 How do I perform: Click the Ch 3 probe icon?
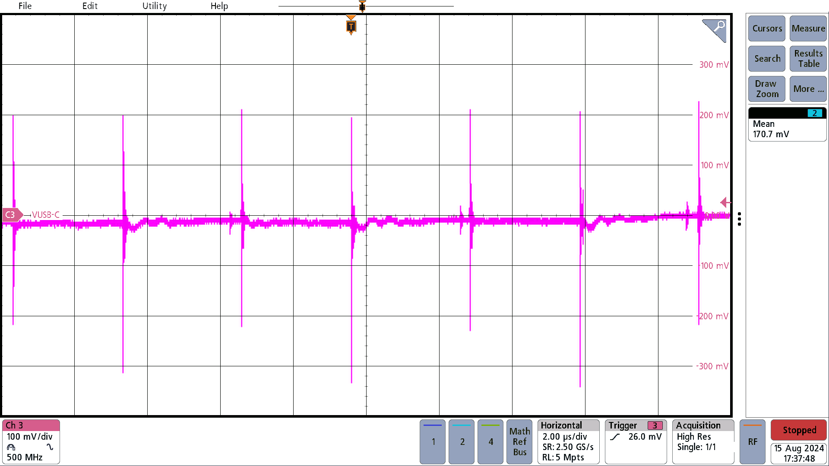(x=11, y=447)
